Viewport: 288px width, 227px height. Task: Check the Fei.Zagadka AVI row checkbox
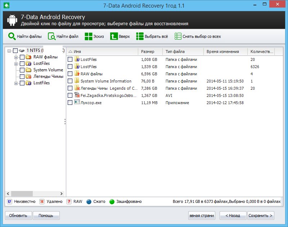pos(70,95)
